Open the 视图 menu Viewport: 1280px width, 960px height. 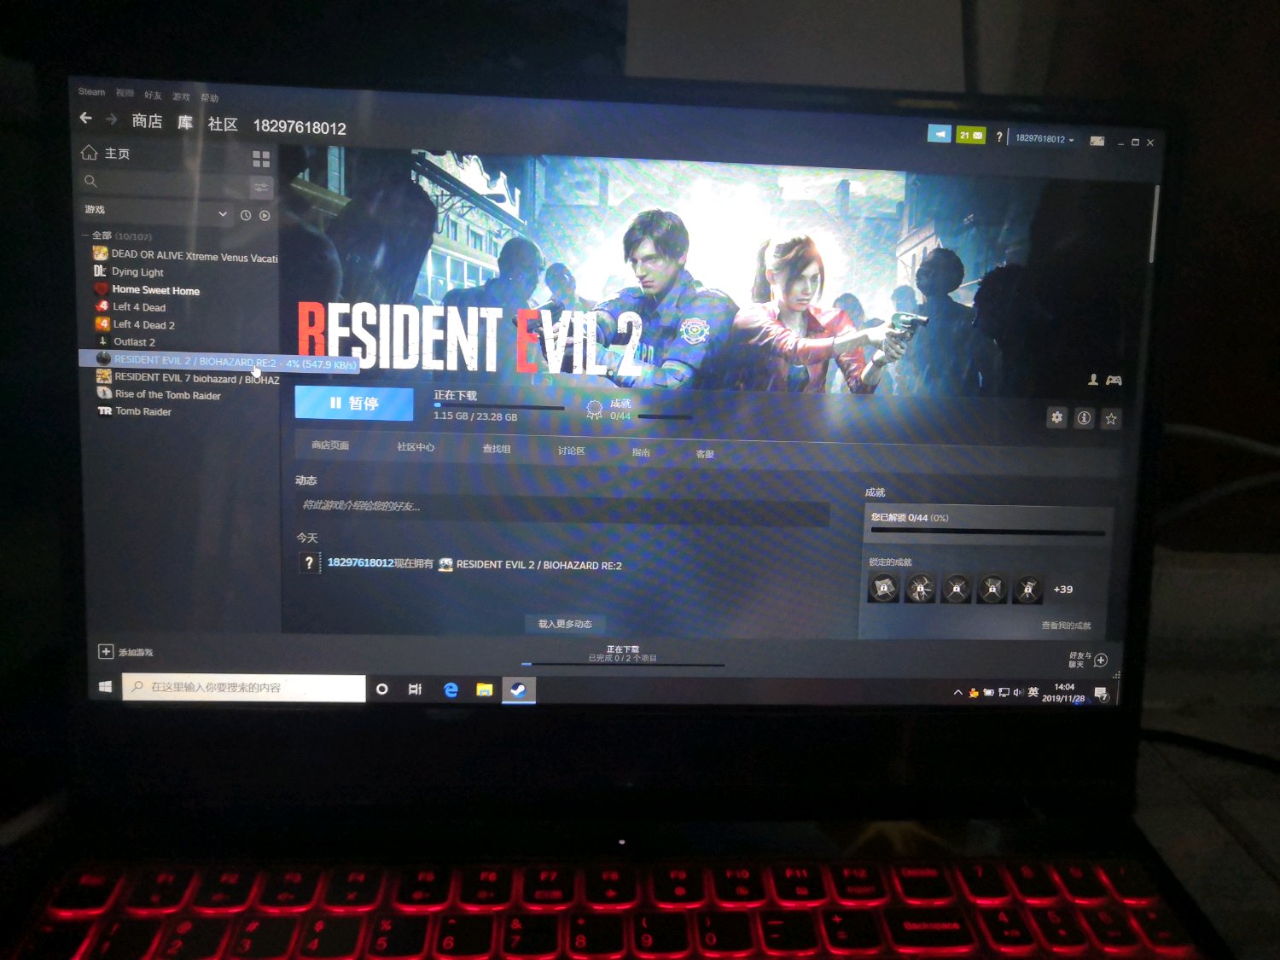tap(125, 93)
